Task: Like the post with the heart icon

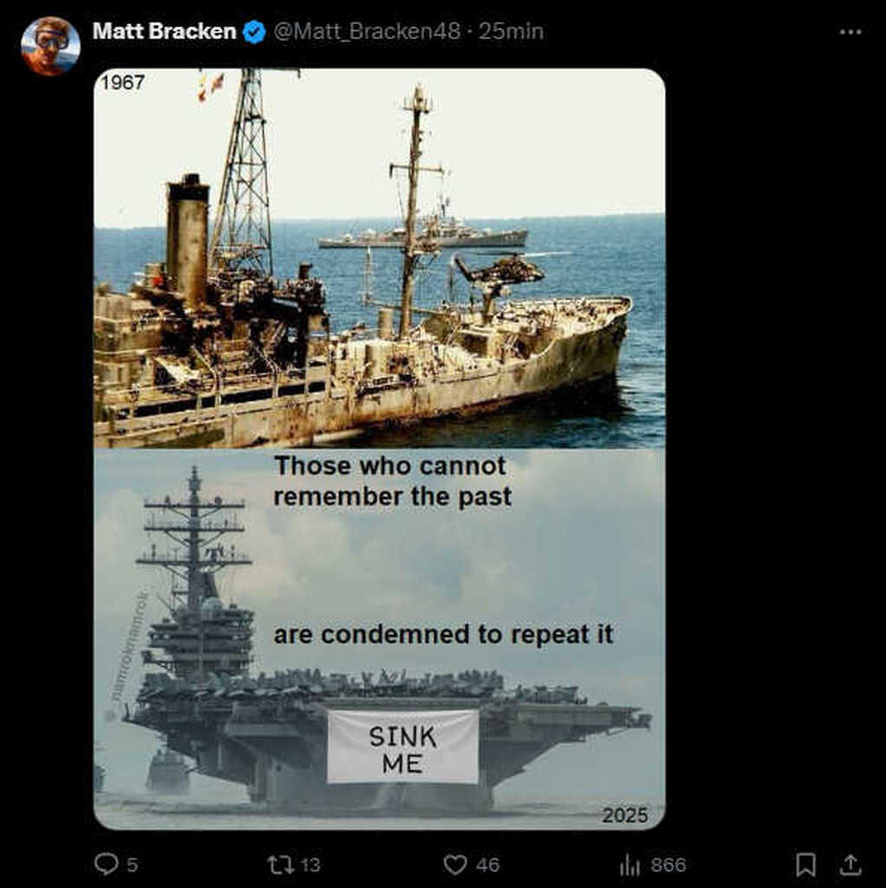Action: (455, 865)
